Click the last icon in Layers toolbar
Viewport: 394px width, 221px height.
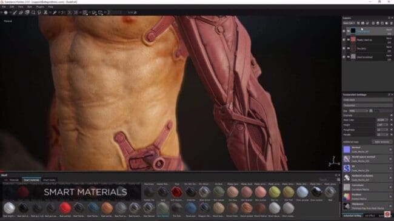coord(391,23)
